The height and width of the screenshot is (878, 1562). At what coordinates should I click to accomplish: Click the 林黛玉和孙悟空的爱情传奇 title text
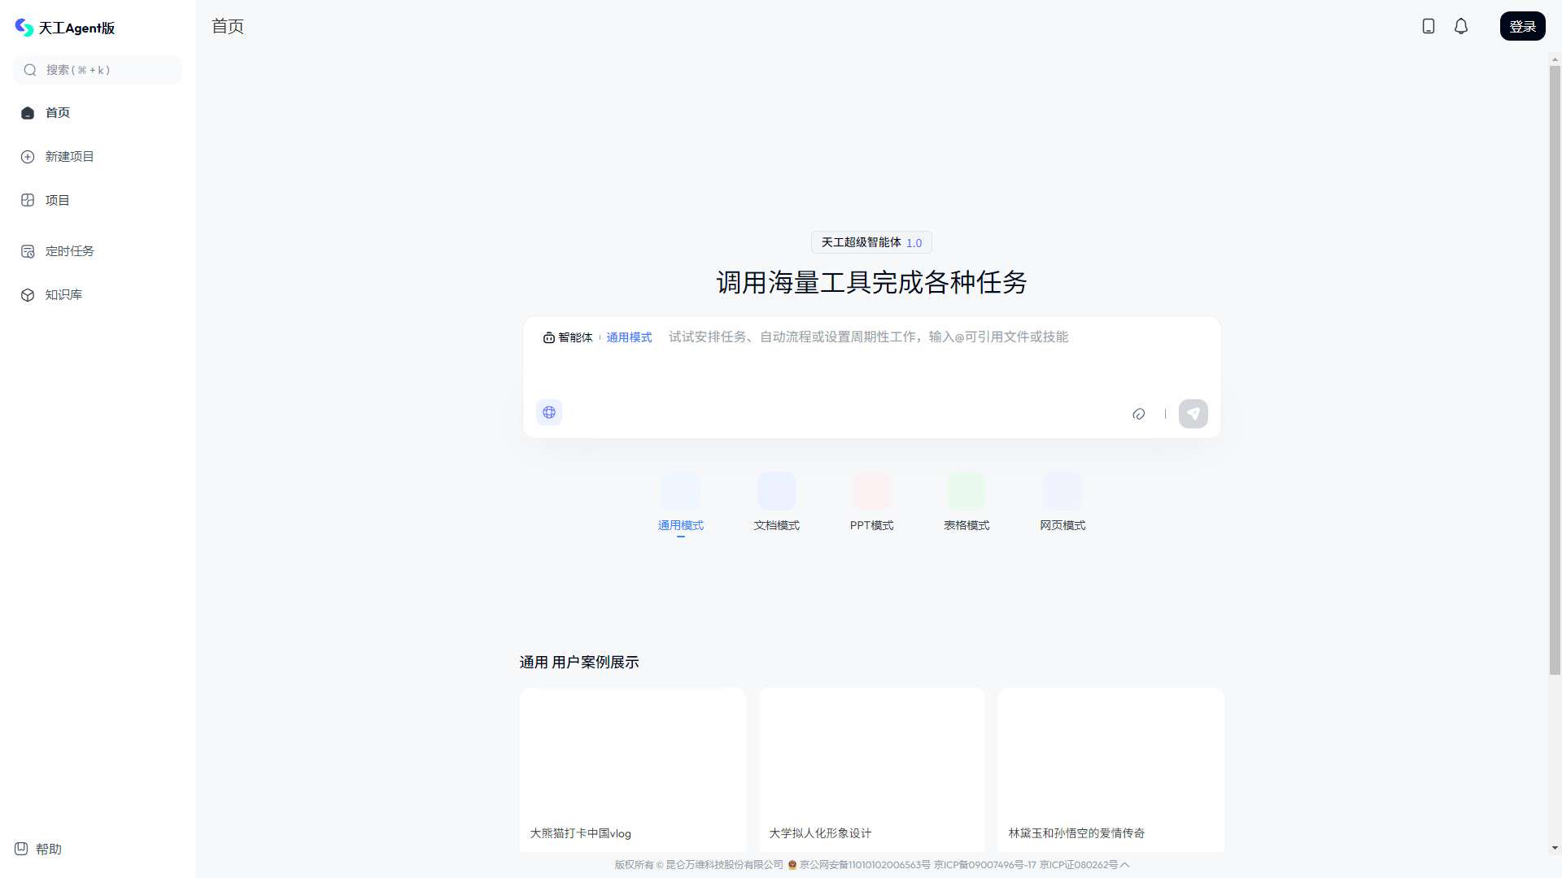(1076, 833)
